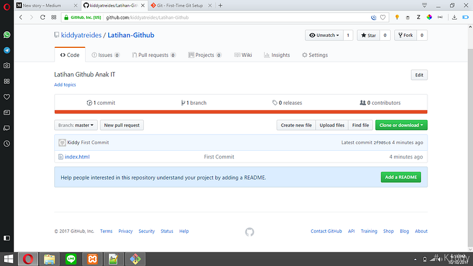Open commit hash 2f905c6
The width and height of the screenshot is (473, 266).
[382, 142]
